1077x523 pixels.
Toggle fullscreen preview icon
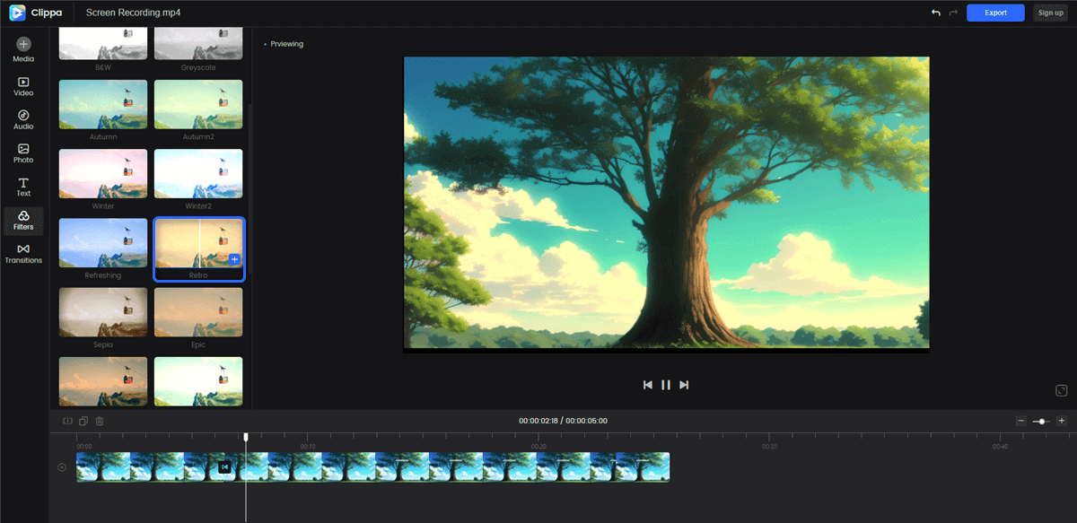click(1061, 390)
